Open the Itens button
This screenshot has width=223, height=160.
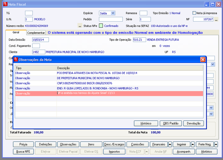(x=91, y=144)
